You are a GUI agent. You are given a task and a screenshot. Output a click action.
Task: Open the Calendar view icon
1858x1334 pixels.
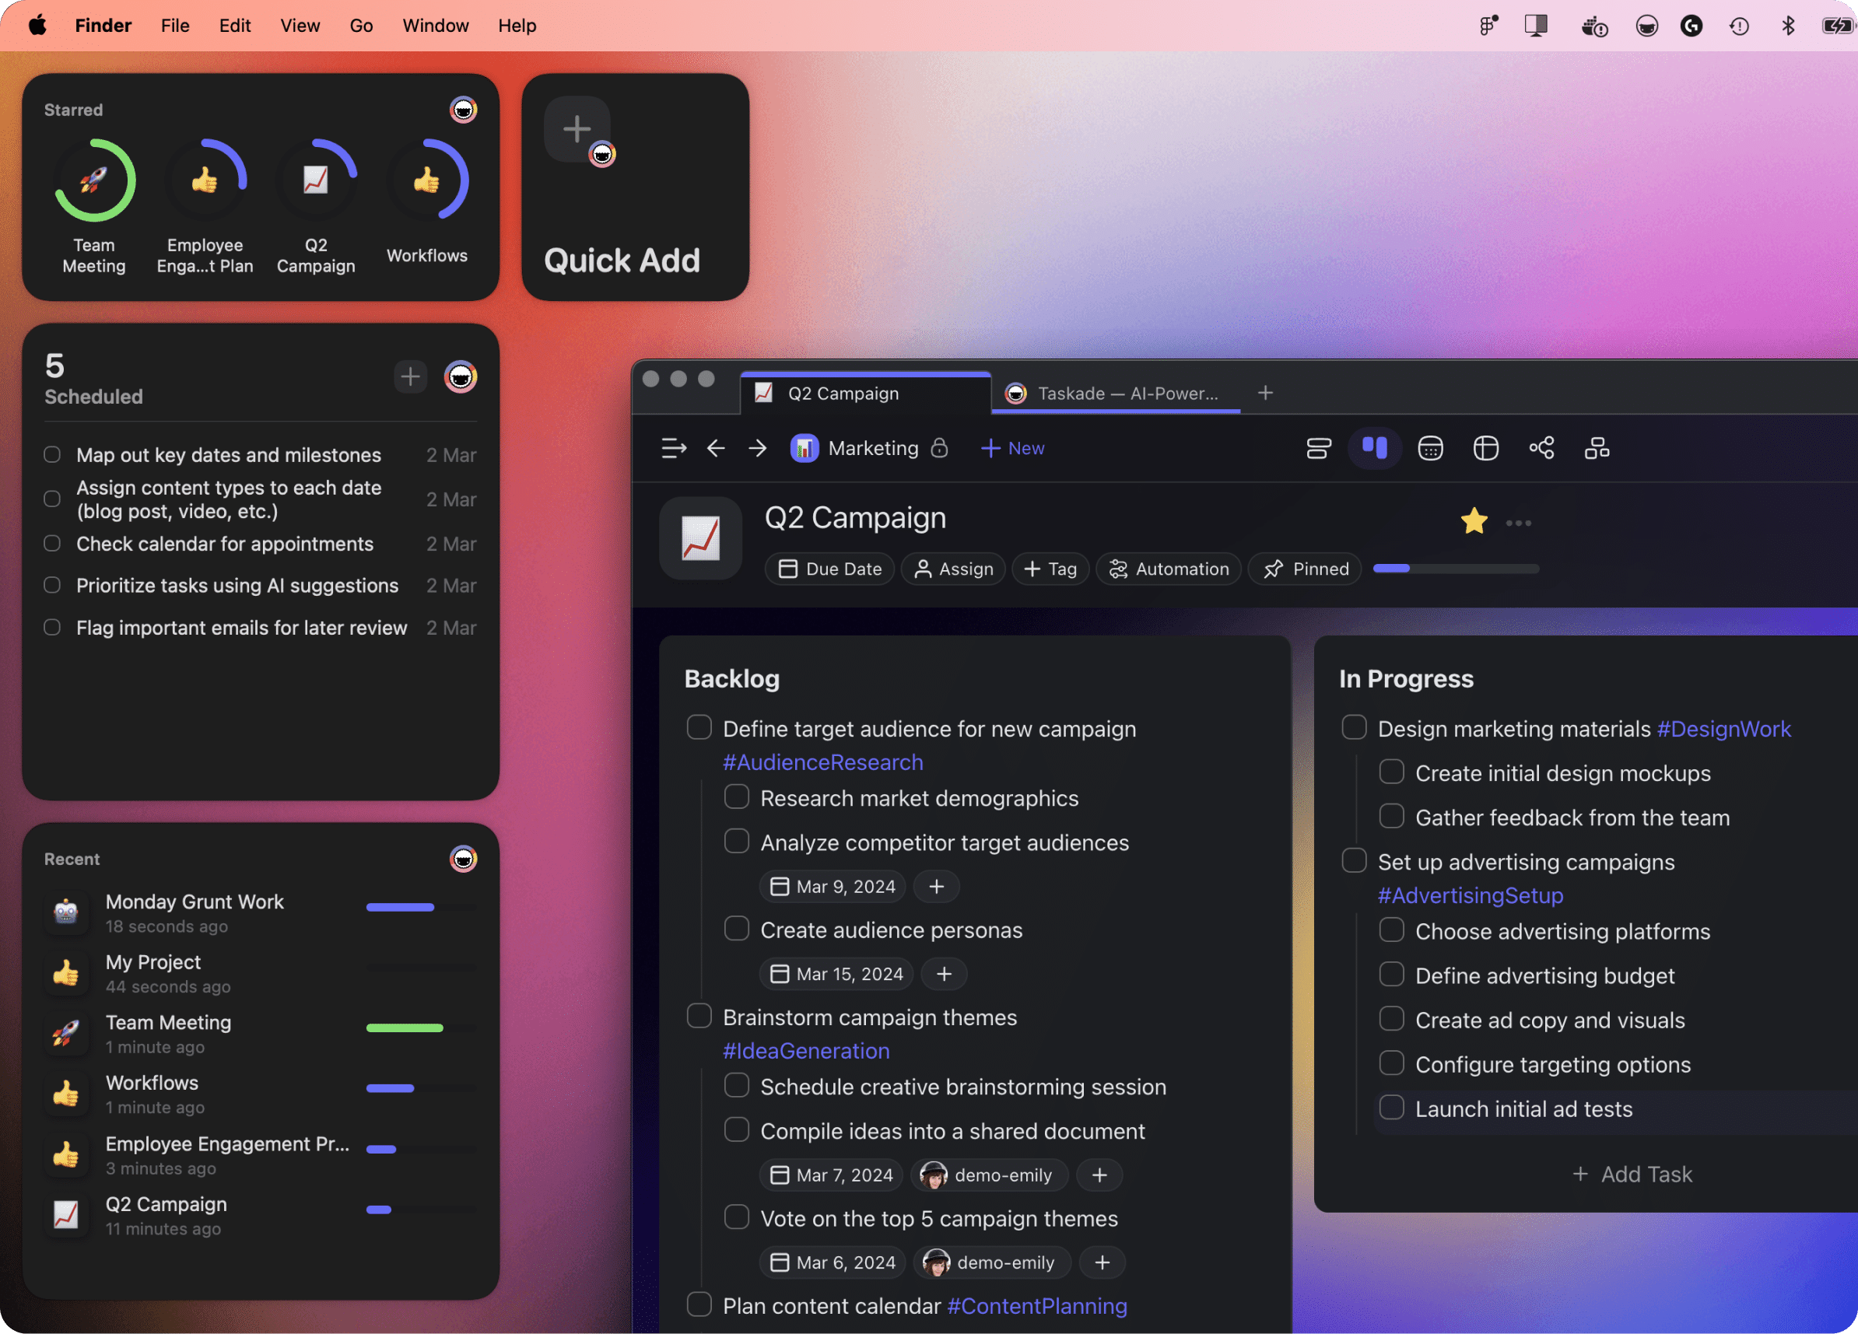click(x=1430, y=448)
